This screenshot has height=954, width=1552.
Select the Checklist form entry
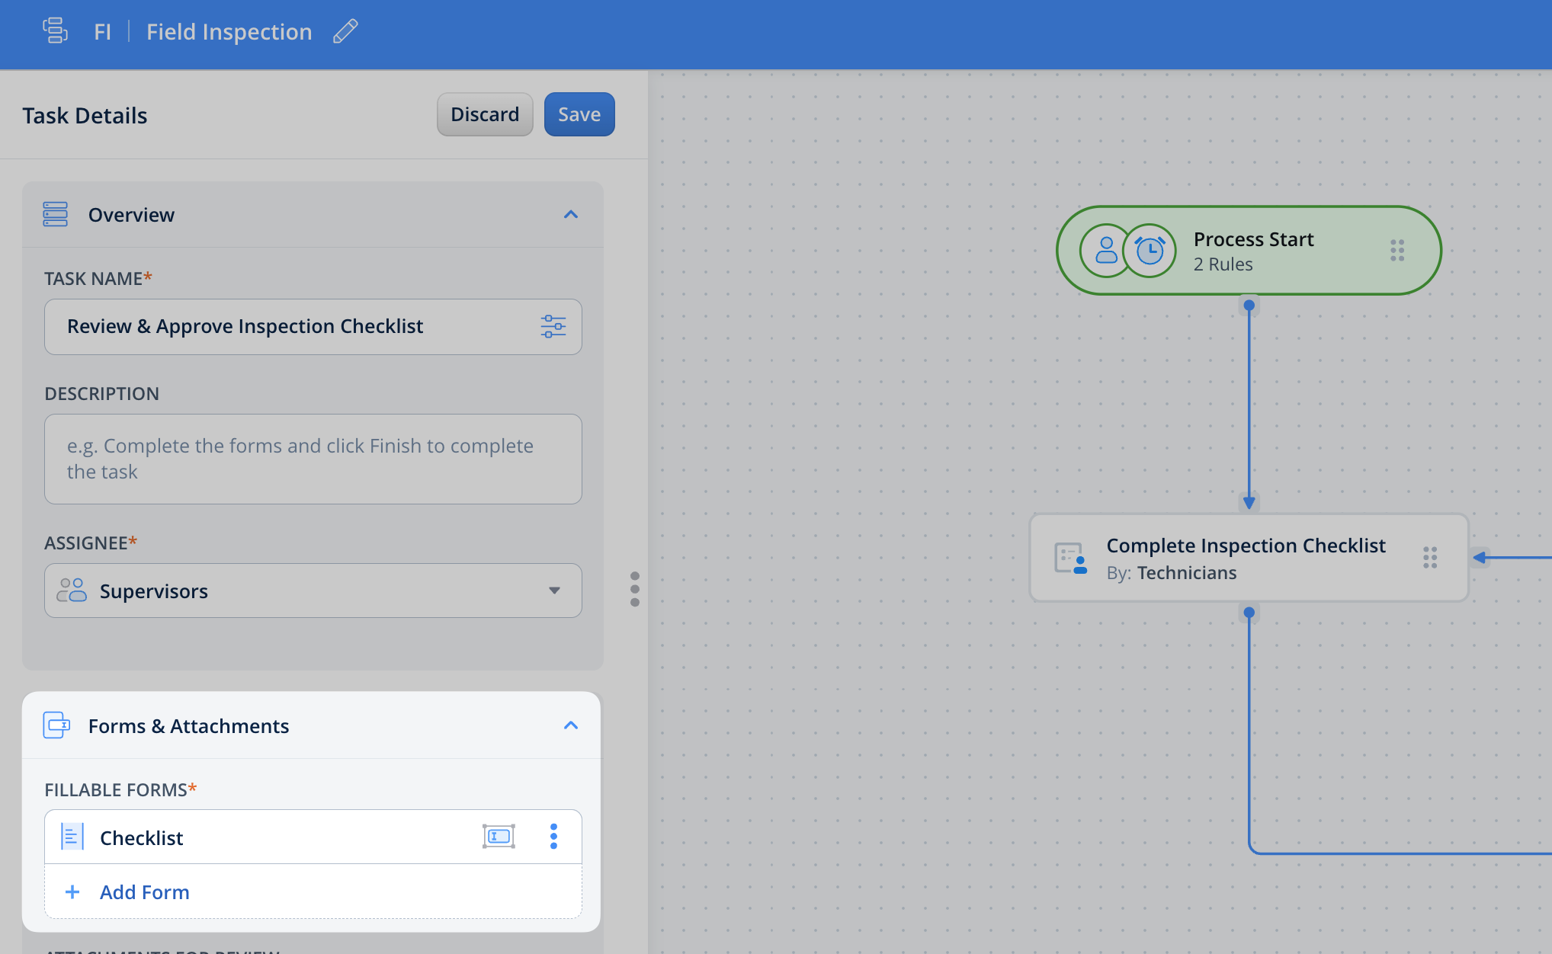(x=142, y=837)
